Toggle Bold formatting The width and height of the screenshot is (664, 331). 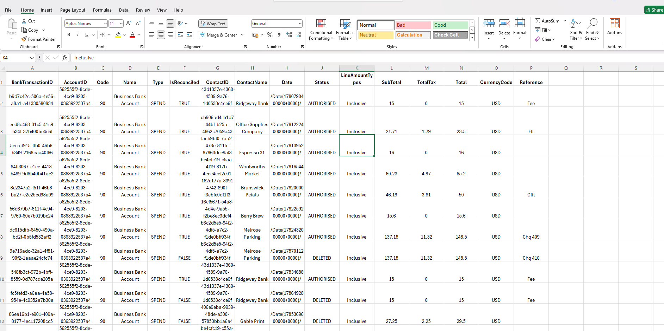[69, 35]
